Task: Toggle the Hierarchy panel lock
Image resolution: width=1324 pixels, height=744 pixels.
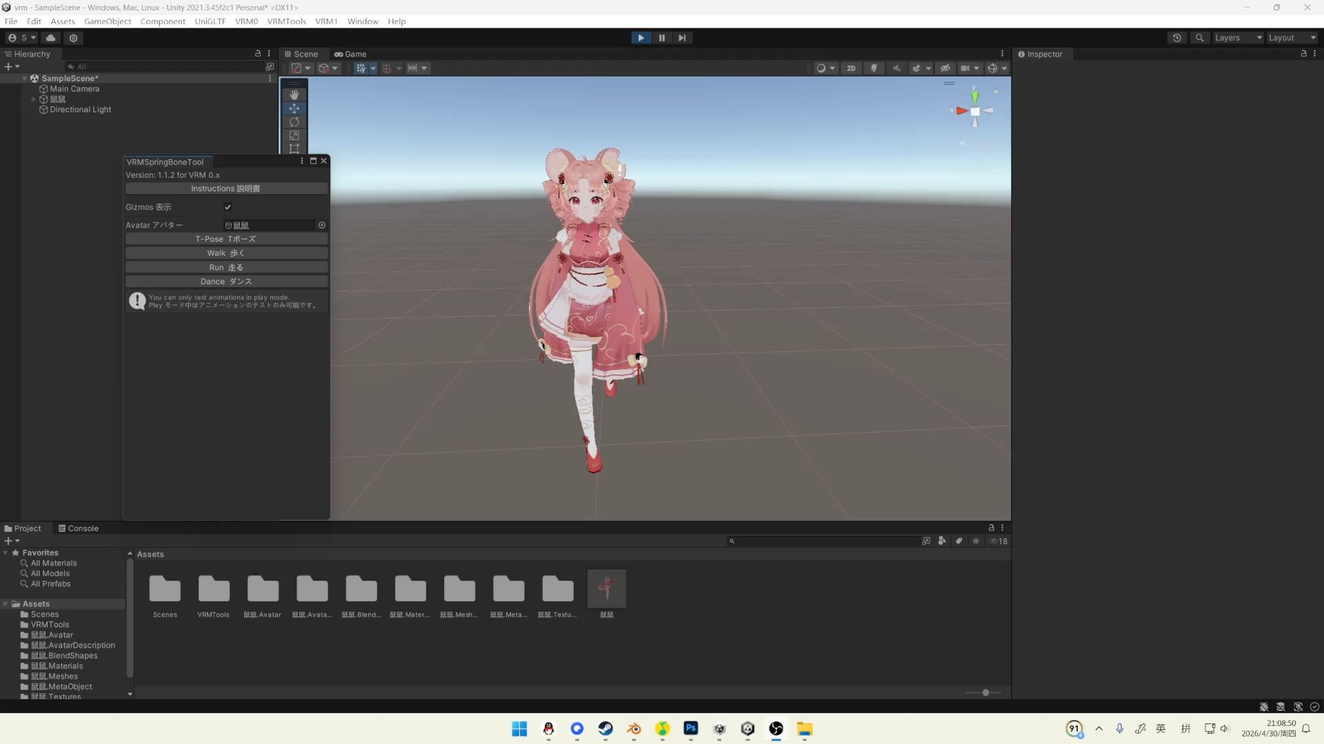Action: click(x=258, y=53)
